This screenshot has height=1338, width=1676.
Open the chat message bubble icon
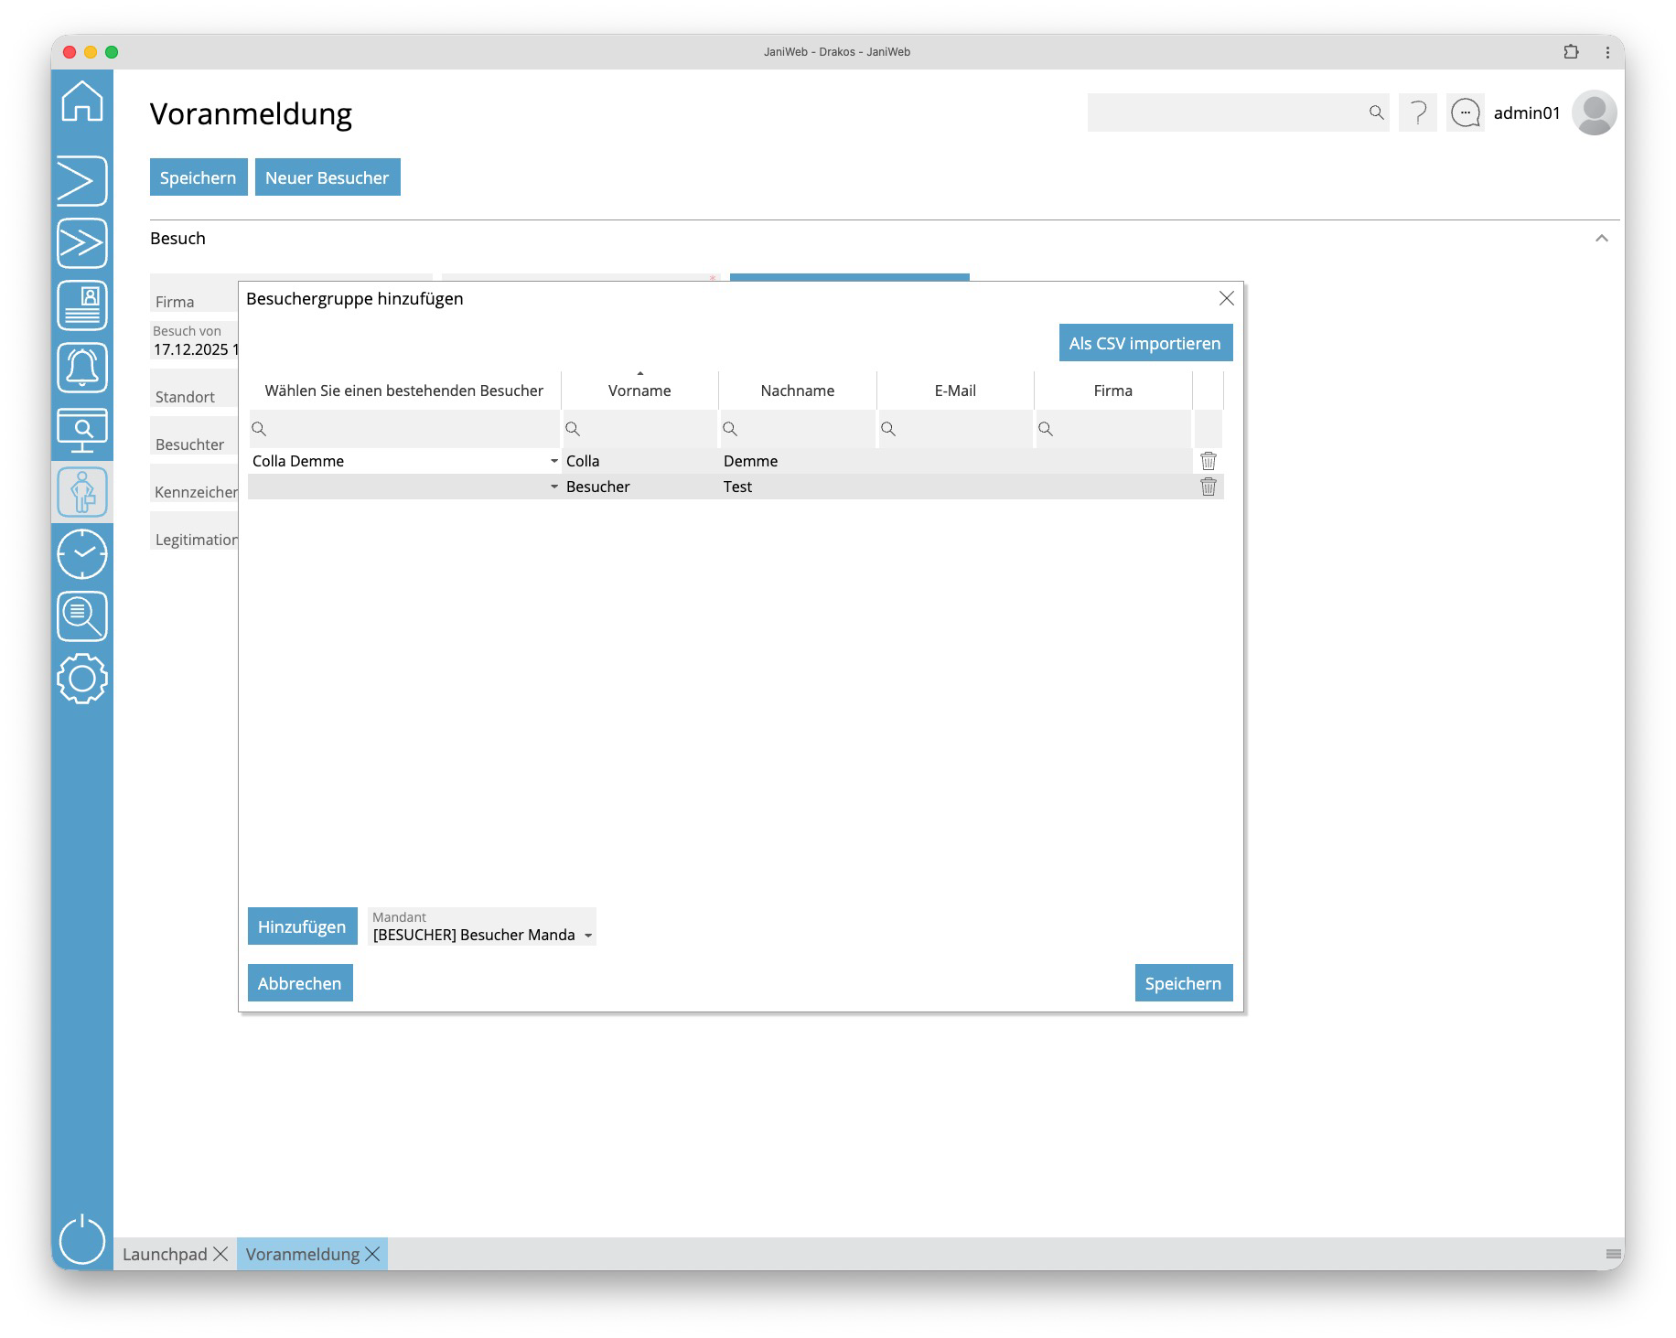click(x=1466, y=112)
